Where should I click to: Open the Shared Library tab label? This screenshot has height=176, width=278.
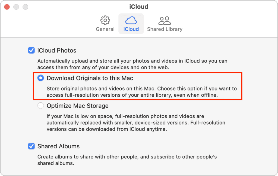pyautogui.click(x=165, y=29)
